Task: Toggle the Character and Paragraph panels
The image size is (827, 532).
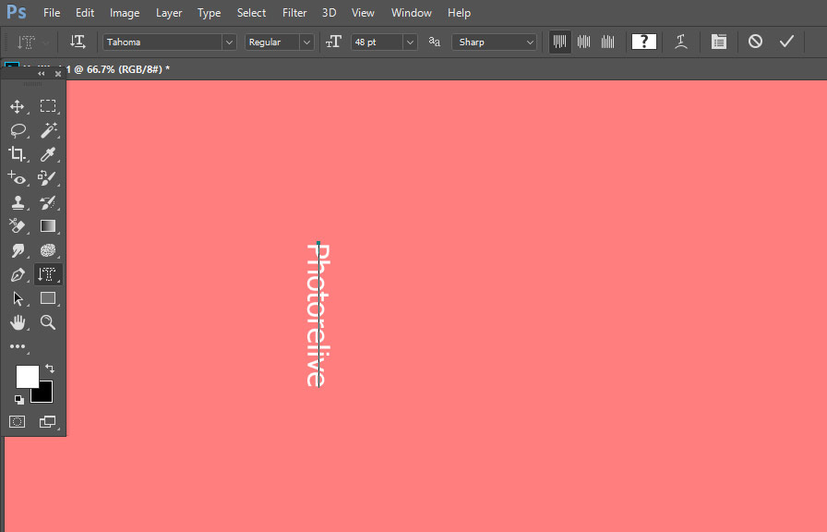Action: 719,42
